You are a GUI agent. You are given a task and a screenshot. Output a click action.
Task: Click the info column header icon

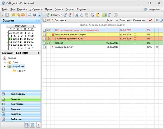coord(161,20)
